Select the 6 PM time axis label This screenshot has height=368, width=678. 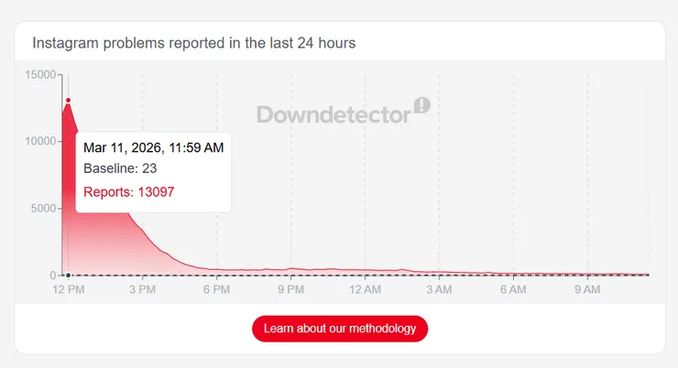click(216, 290)
